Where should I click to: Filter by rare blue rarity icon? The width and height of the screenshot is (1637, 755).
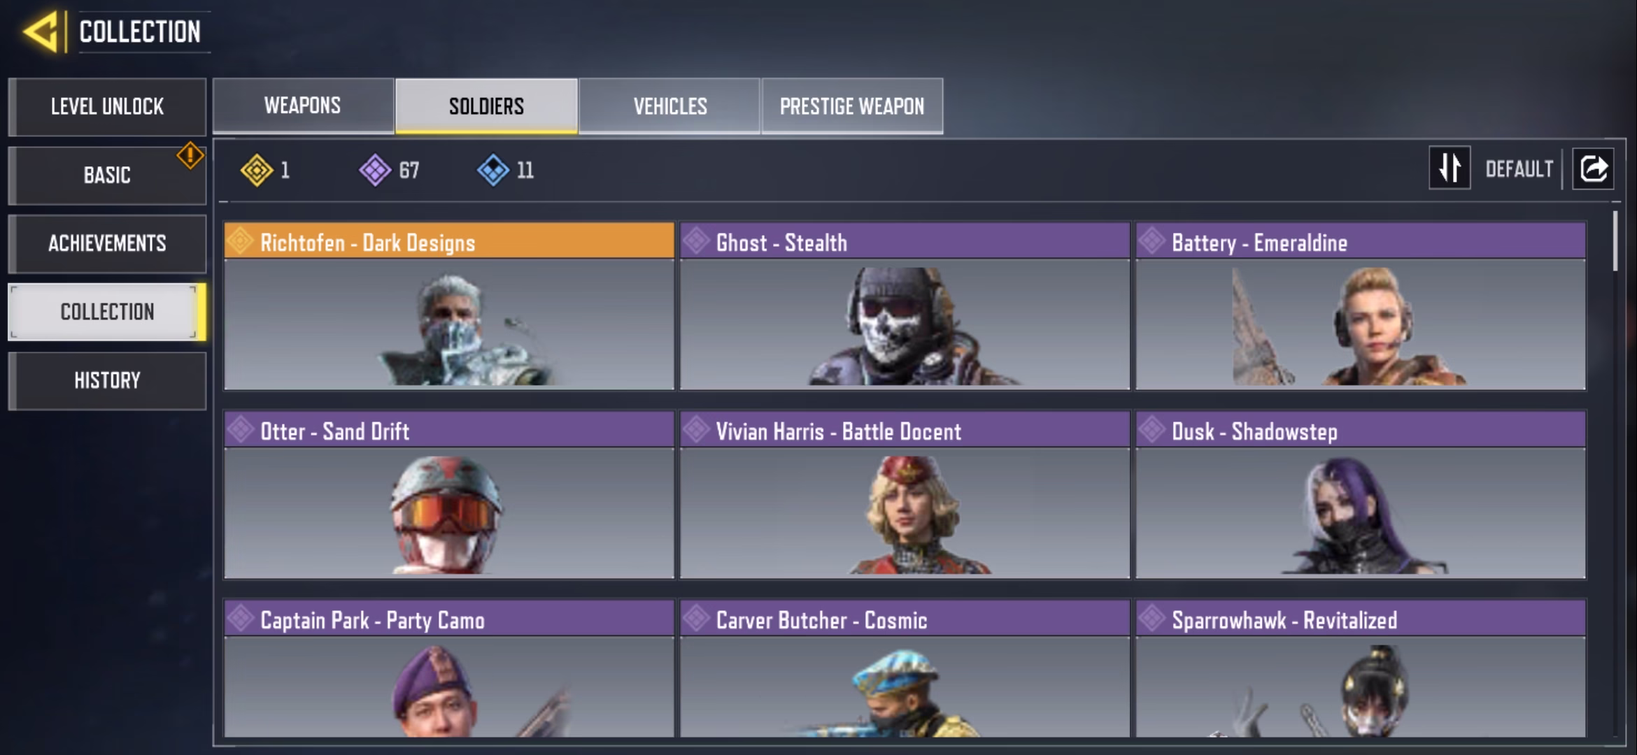tap(493, 170)
